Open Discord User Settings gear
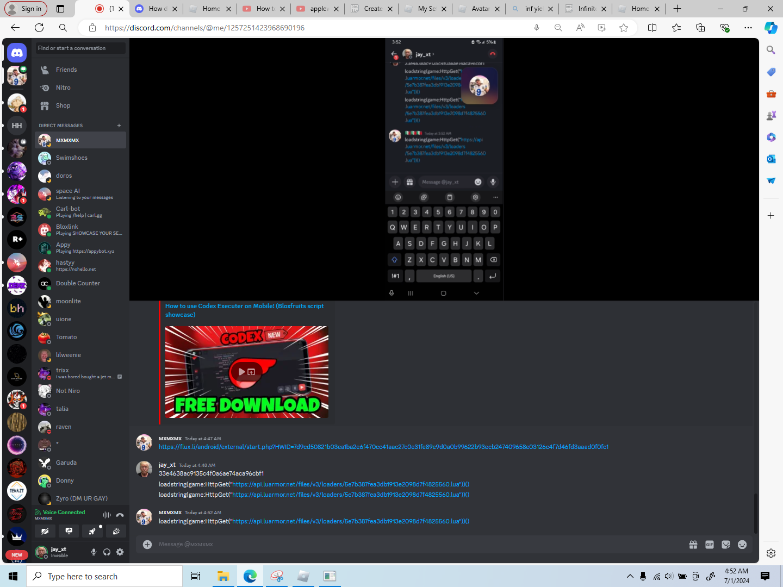This screenshot has height=587, width=783. tap(120, 552)
